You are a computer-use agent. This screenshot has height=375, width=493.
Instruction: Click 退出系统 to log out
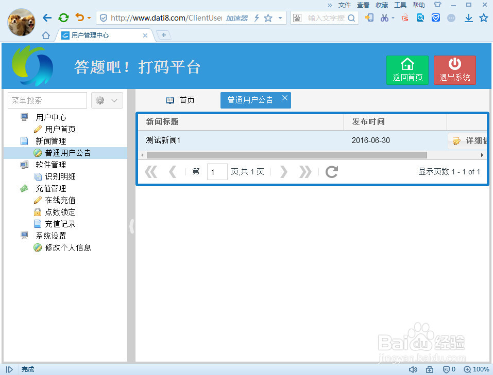454,70
